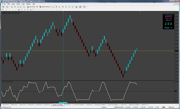The width and height of the screenshot is (180, 109).
Task: Switch chart to bar chart style
Action: pyautogui.click(x=53, y=7)
